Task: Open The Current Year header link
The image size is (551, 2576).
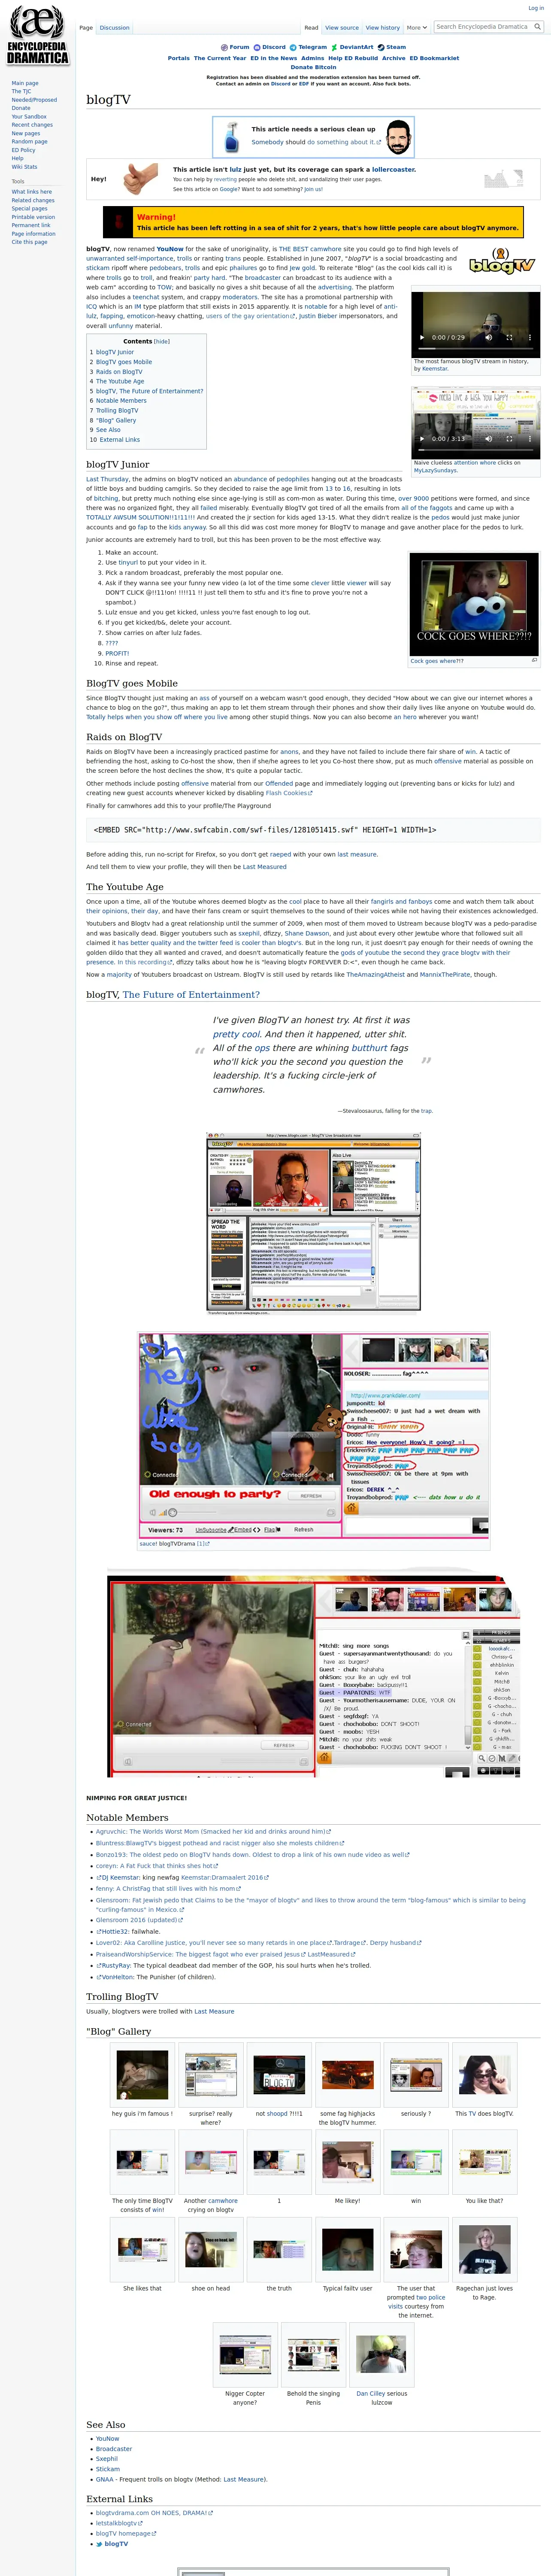Action: (220, 58)
